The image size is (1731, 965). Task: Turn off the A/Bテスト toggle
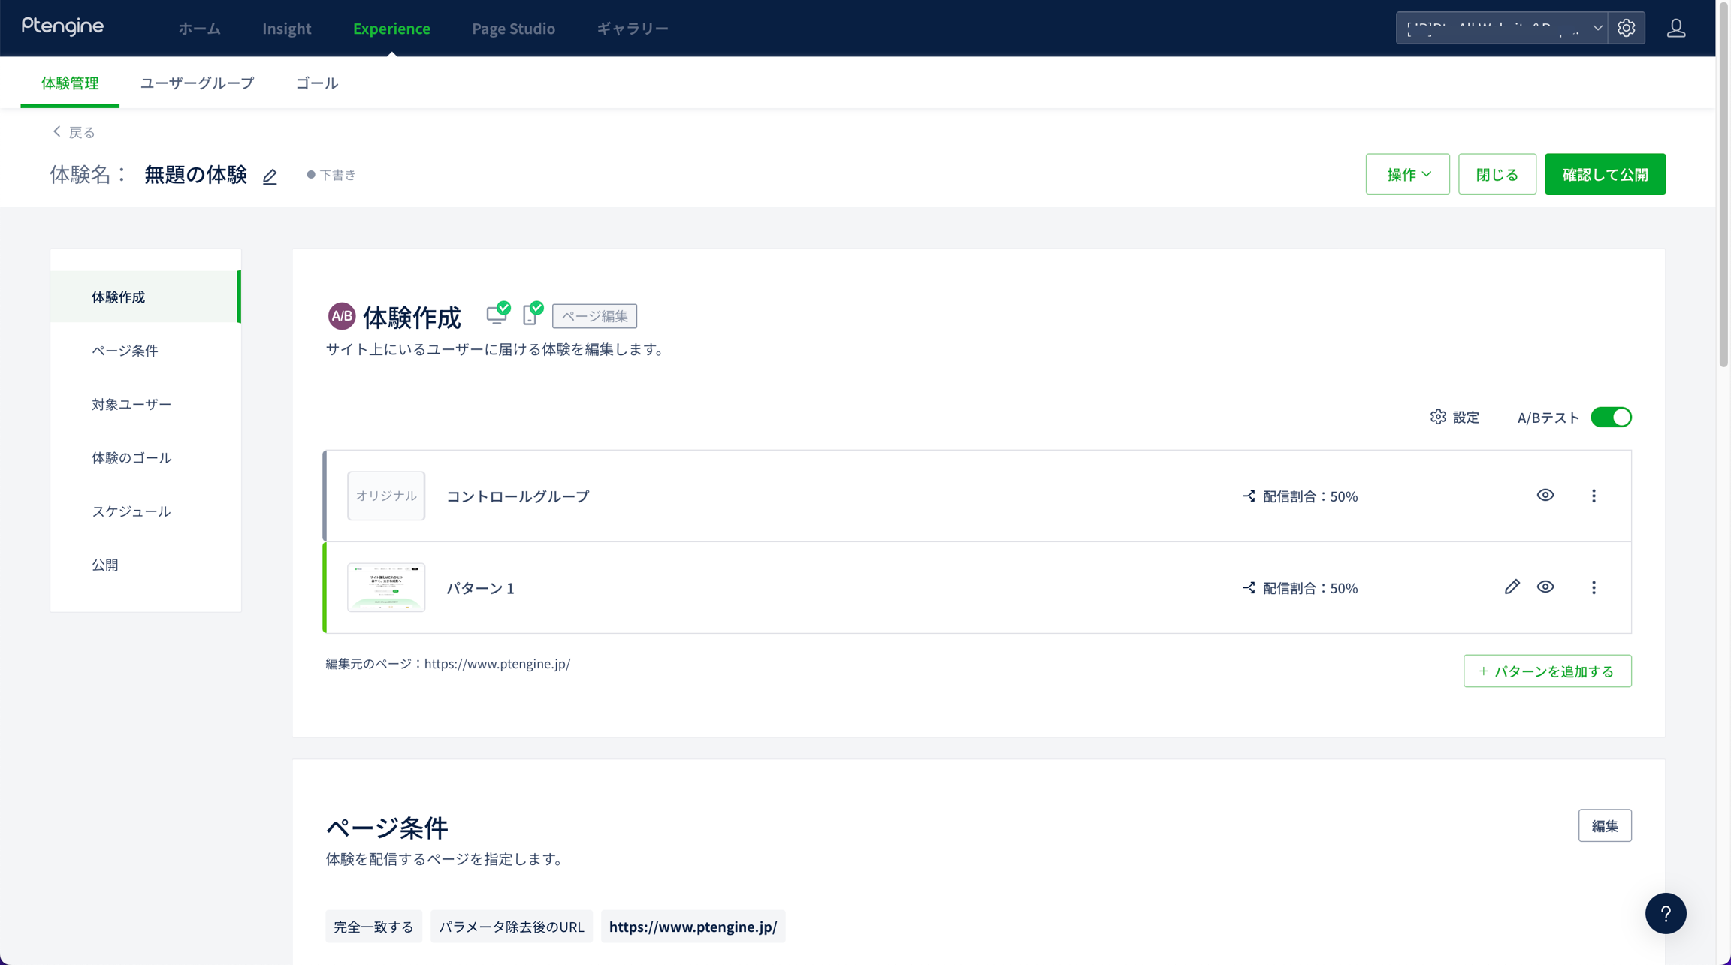(1611, 418)
